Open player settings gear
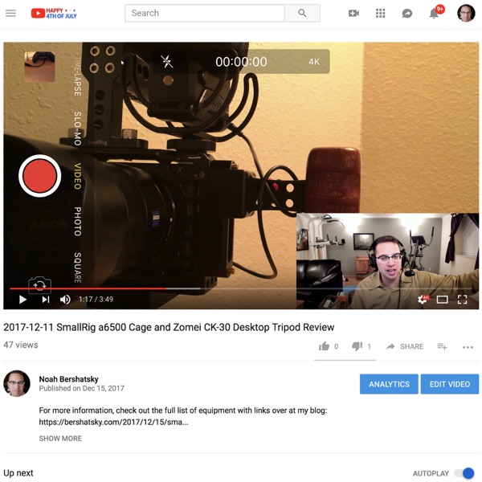This screenshot has height=482, width=482. (423, 299)
